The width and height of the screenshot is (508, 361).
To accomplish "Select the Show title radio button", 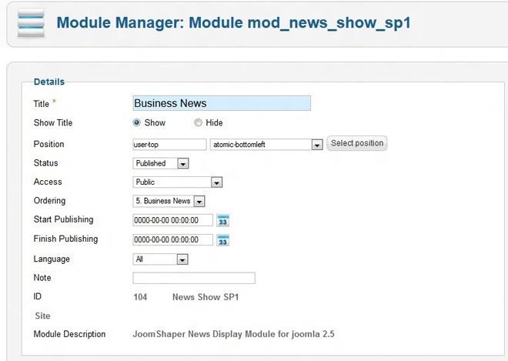I will (x=137, y=123).
